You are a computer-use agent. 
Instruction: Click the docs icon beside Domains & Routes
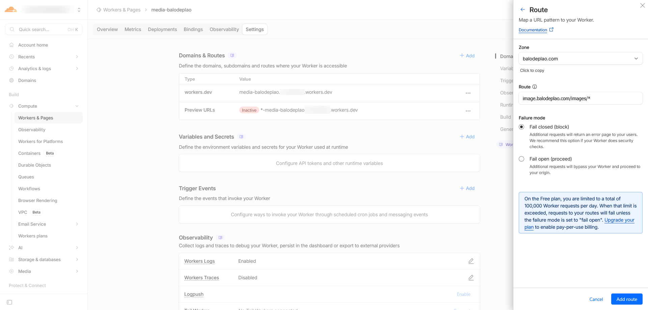click(232, 56)
